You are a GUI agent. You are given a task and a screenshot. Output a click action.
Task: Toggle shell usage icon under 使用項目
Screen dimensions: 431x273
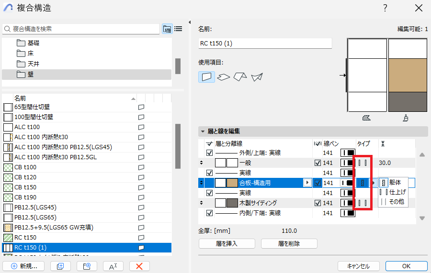257,77
